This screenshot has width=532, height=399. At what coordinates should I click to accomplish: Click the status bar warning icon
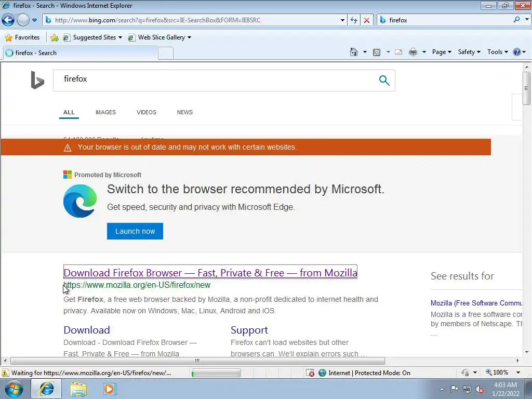pos(5,373)
